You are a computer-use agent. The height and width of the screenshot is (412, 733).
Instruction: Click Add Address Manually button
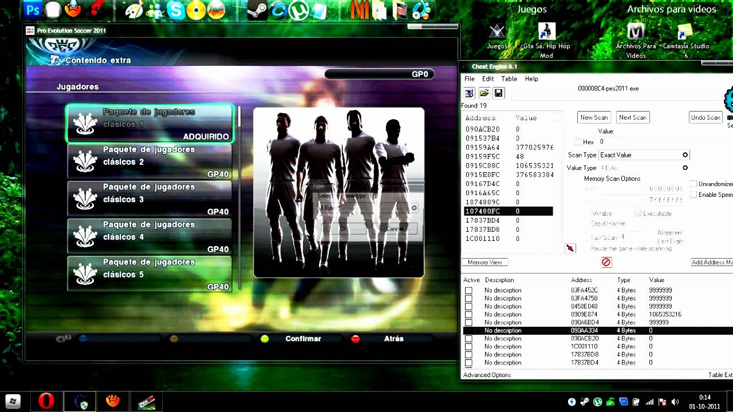[712, 262]
